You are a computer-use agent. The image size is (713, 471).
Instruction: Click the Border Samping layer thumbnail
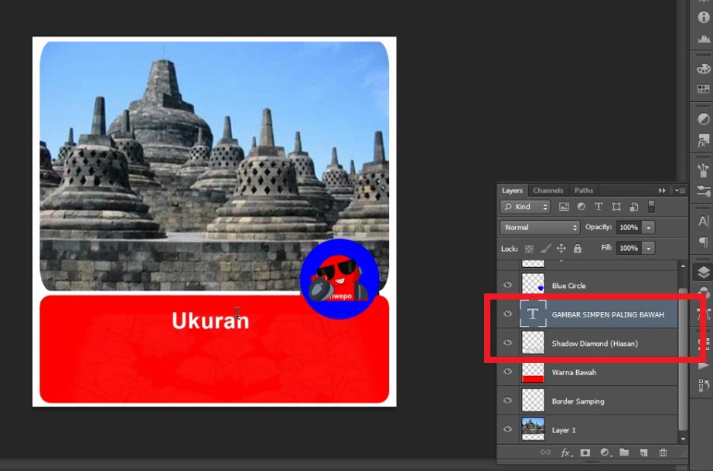(533, 401)
